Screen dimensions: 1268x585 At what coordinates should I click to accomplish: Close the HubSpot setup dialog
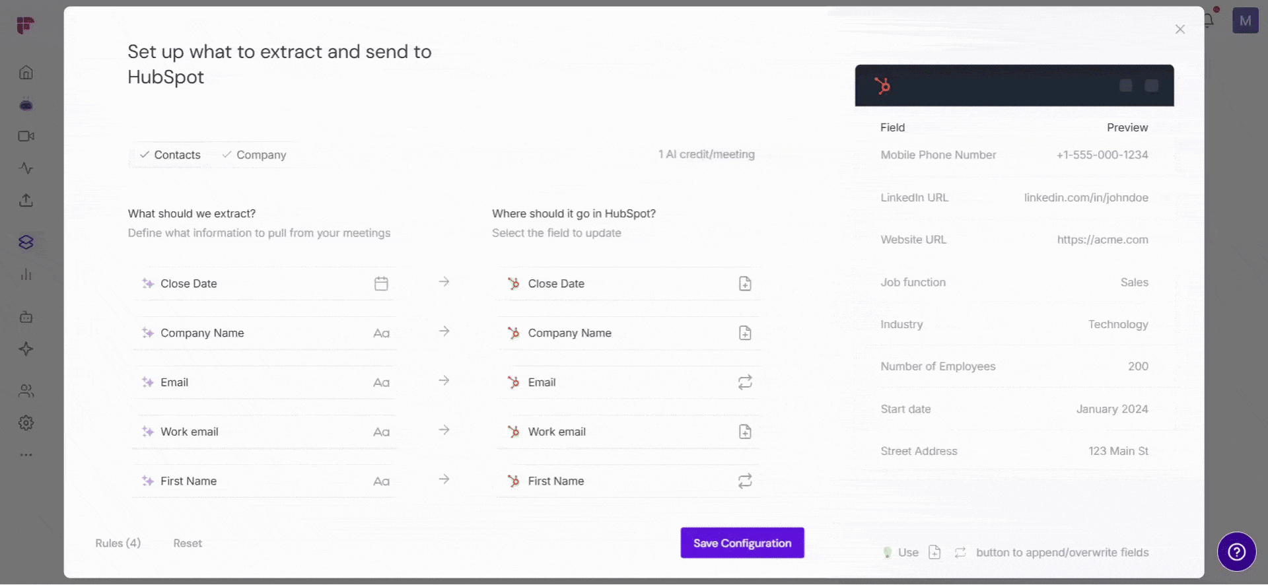click(1180, 29)
